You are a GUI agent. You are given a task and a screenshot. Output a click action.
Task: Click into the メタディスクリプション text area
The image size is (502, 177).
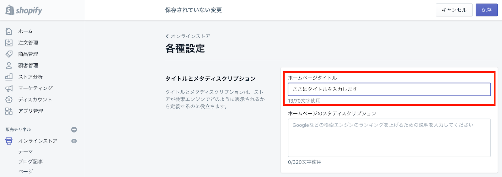(x=389, y=138)
